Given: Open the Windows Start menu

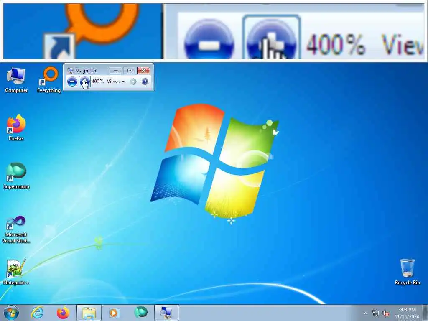Looking at the screenshot, I should tap(11, 313).
